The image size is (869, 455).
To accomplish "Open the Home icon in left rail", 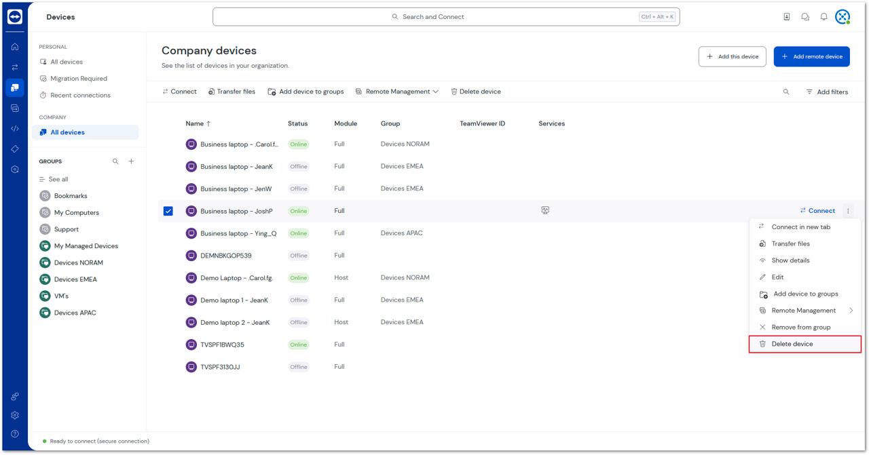I will point(15,47).
